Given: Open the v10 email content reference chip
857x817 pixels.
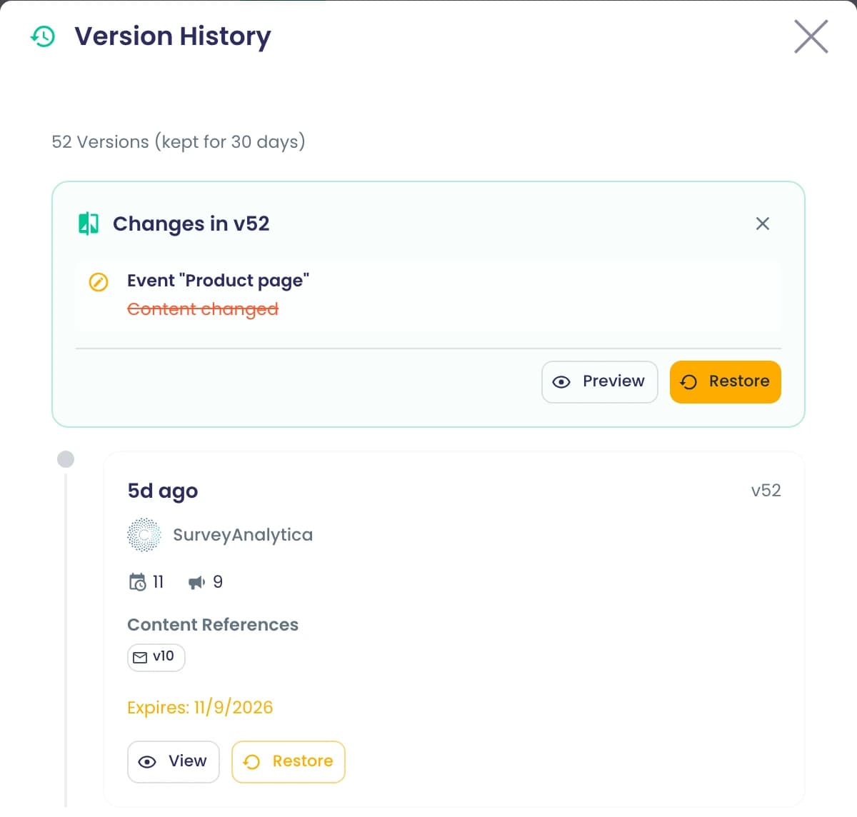Looking at the screenshot, I should [x=156, y=657].
